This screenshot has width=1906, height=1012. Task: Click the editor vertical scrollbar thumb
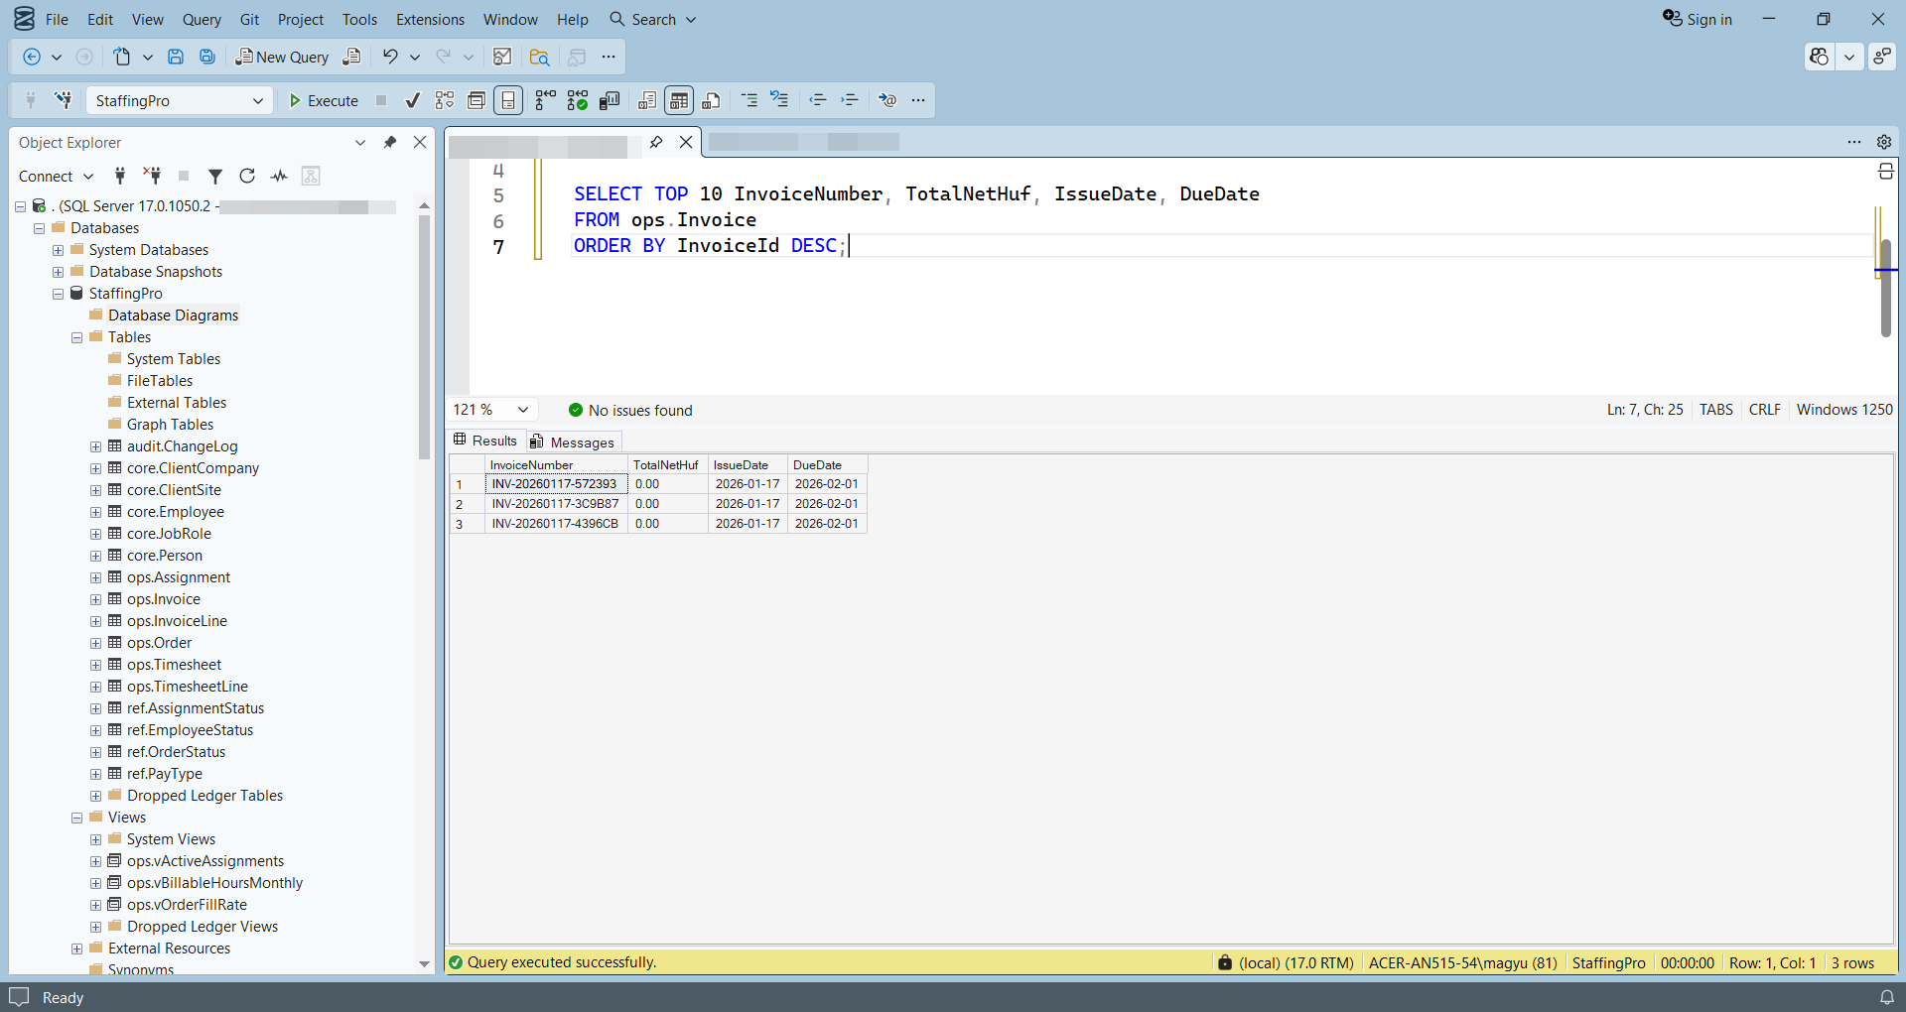click(x=1886, y=288)
